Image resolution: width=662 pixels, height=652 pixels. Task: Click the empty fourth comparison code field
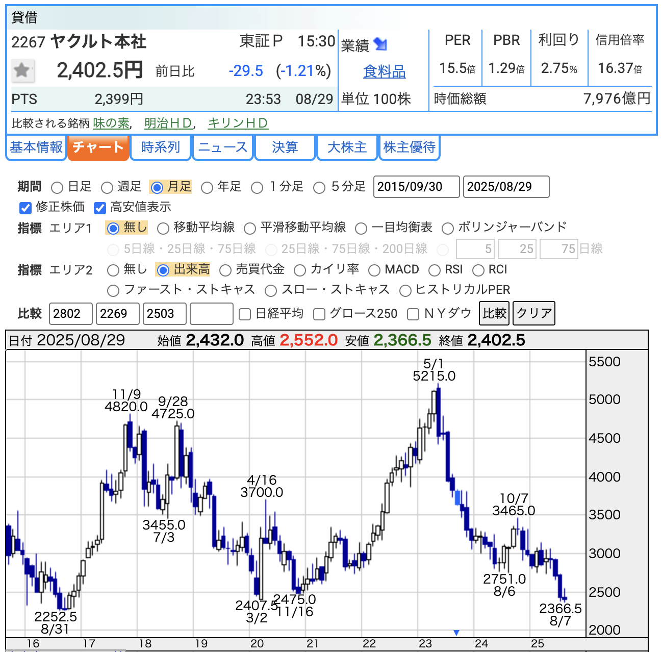[212, 314]
